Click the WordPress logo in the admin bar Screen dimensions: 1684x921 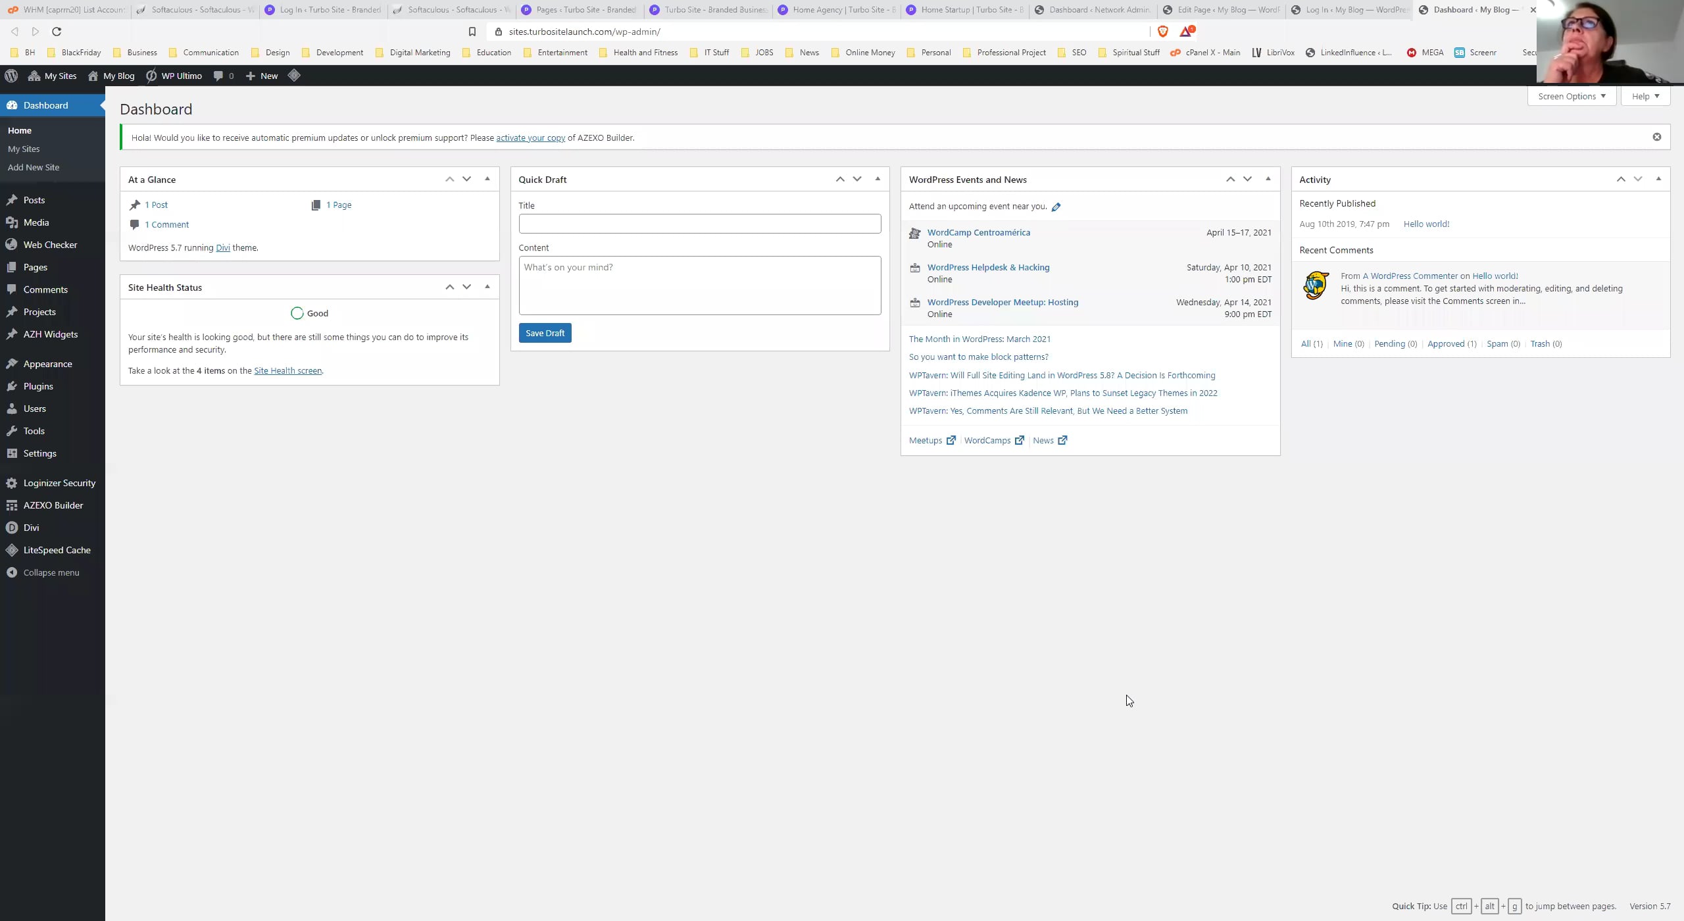11,76
